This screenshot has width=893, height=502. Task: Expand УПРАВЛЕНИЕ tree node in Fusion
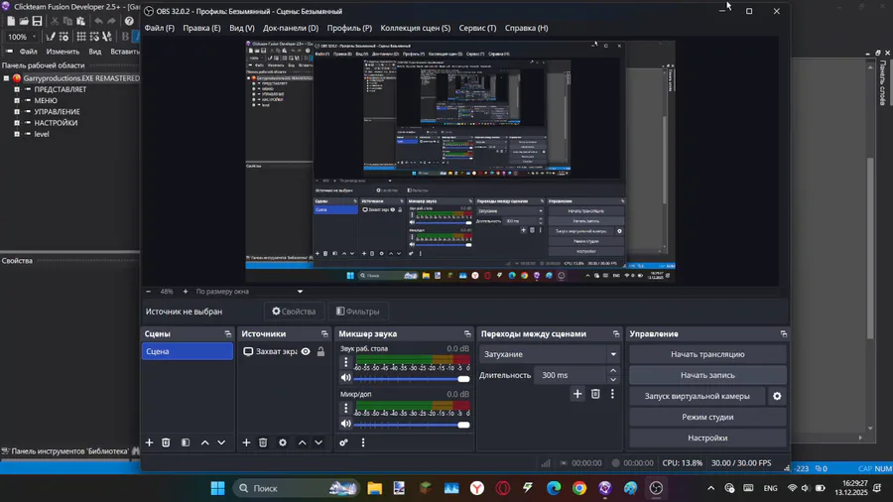pos(17,111)
